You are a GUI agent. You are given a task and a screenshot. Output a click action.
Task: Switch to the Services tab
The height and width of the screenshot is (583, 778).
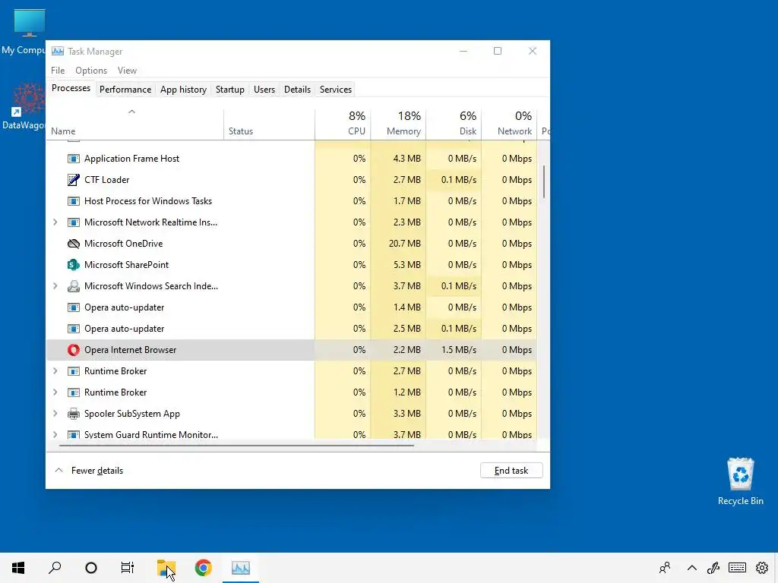pyautogui.click(x=335, y=90)
